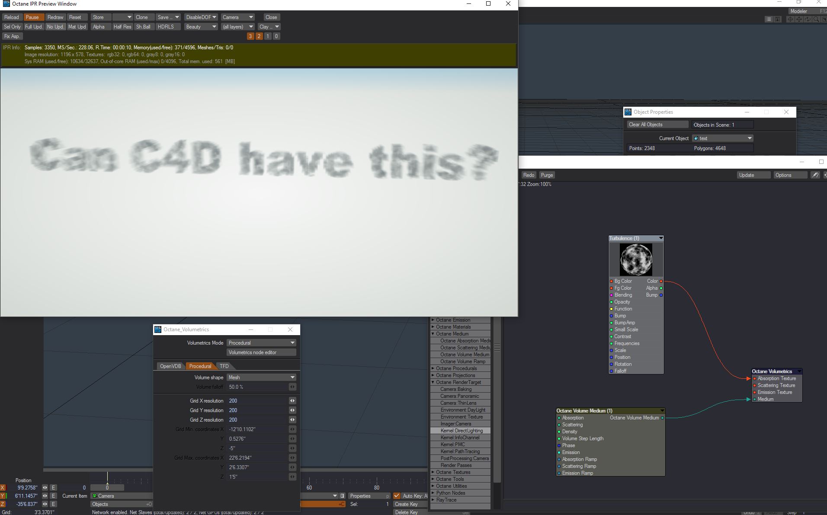Click the Y channel envelope E button

pos(53,496)
